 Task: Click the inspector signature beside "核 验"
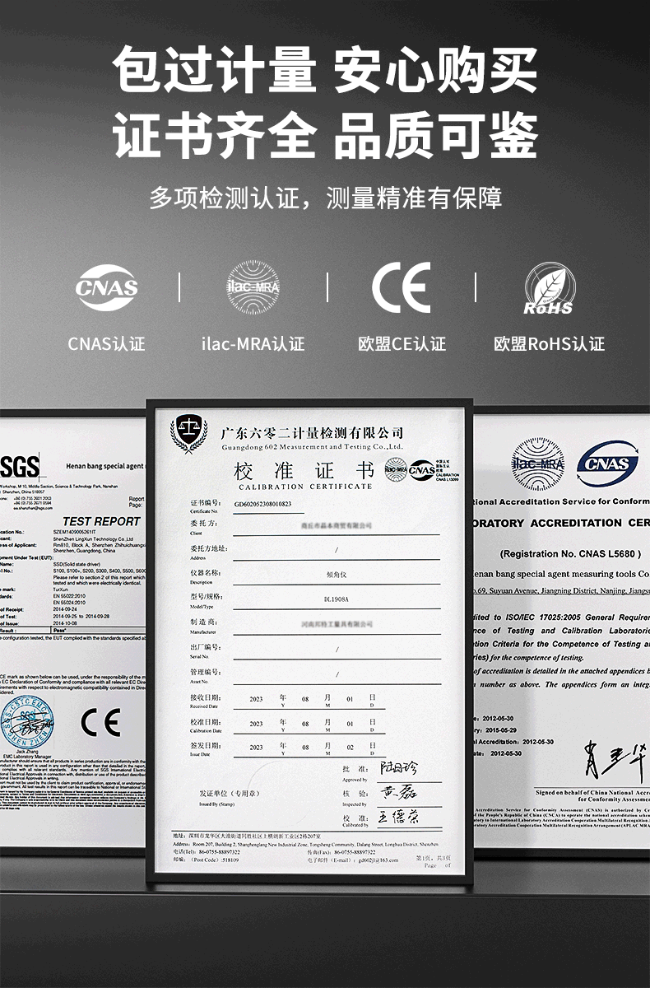[x=399, y=793]
